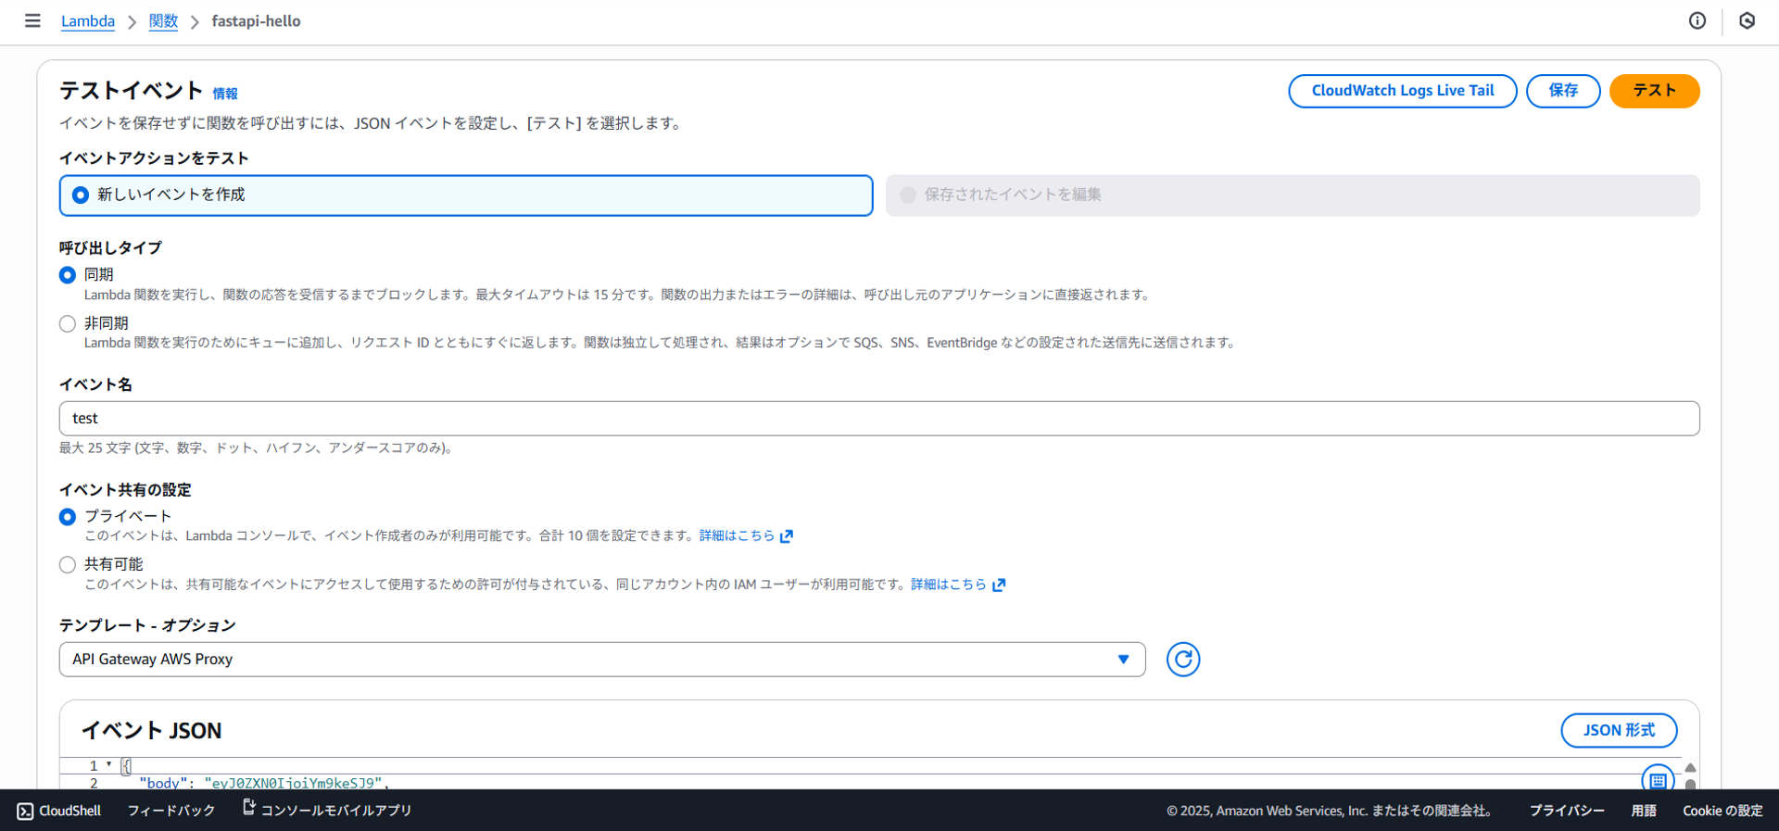Open the hamburger navigation menu
This screenshot has width=1779, height=831.
point(32,20)
